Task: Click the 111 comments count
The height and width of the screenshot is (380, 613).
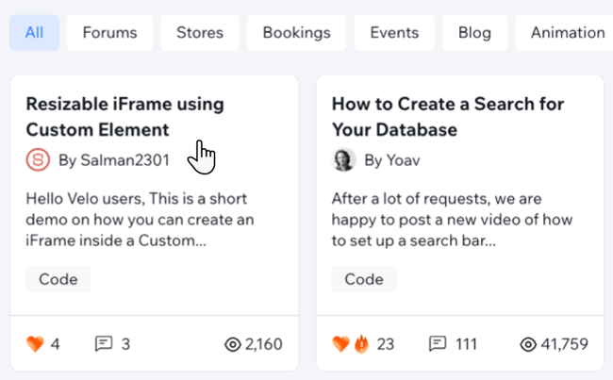Action: (466, 344)
